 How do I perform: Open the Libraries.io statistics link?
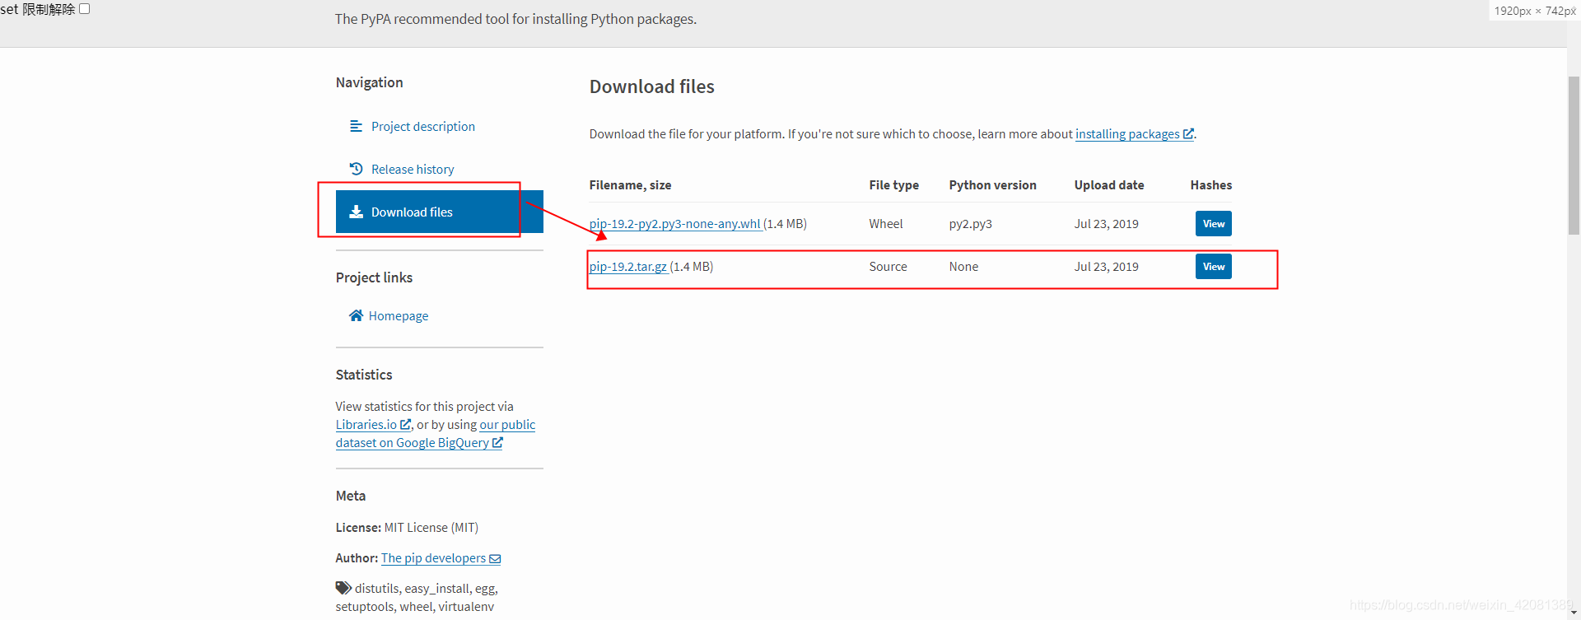pos(366,424)
